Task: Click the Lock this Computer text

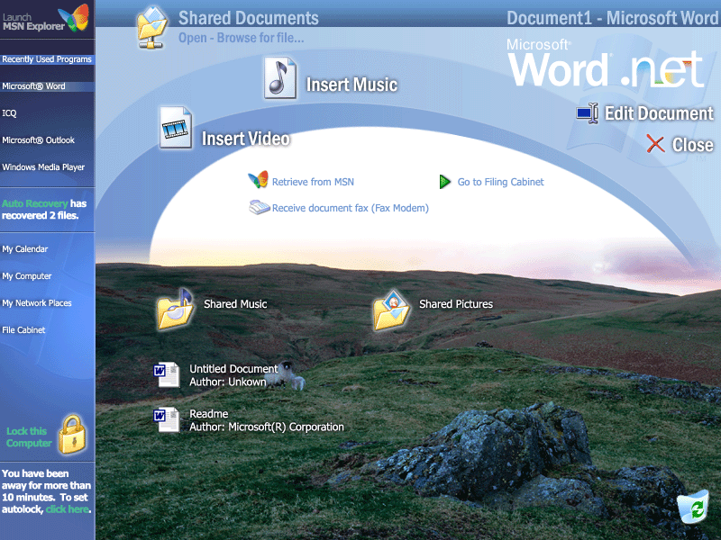Action: (x=29, y=437)
